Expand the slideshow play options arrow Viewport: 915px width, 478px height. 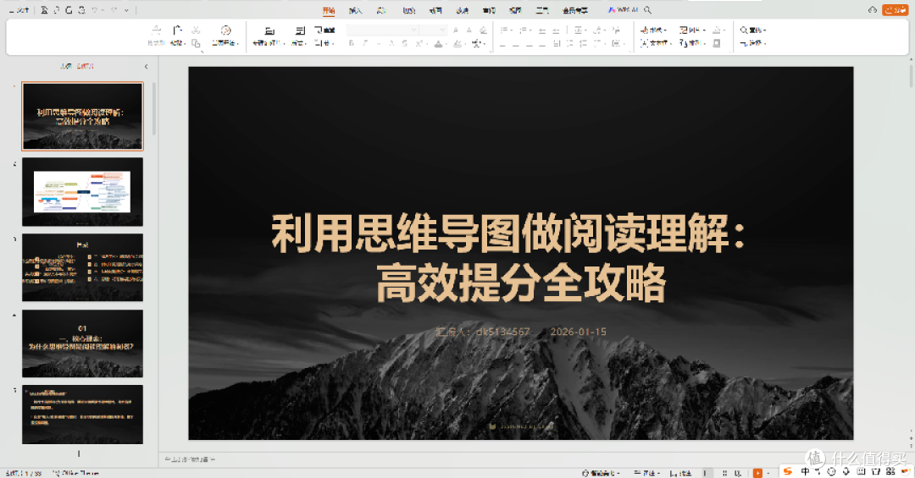[768, 473]
